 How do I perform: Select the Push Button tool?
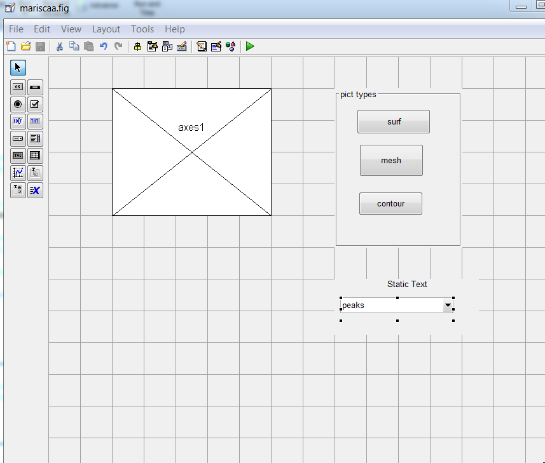tap(18, 87)
